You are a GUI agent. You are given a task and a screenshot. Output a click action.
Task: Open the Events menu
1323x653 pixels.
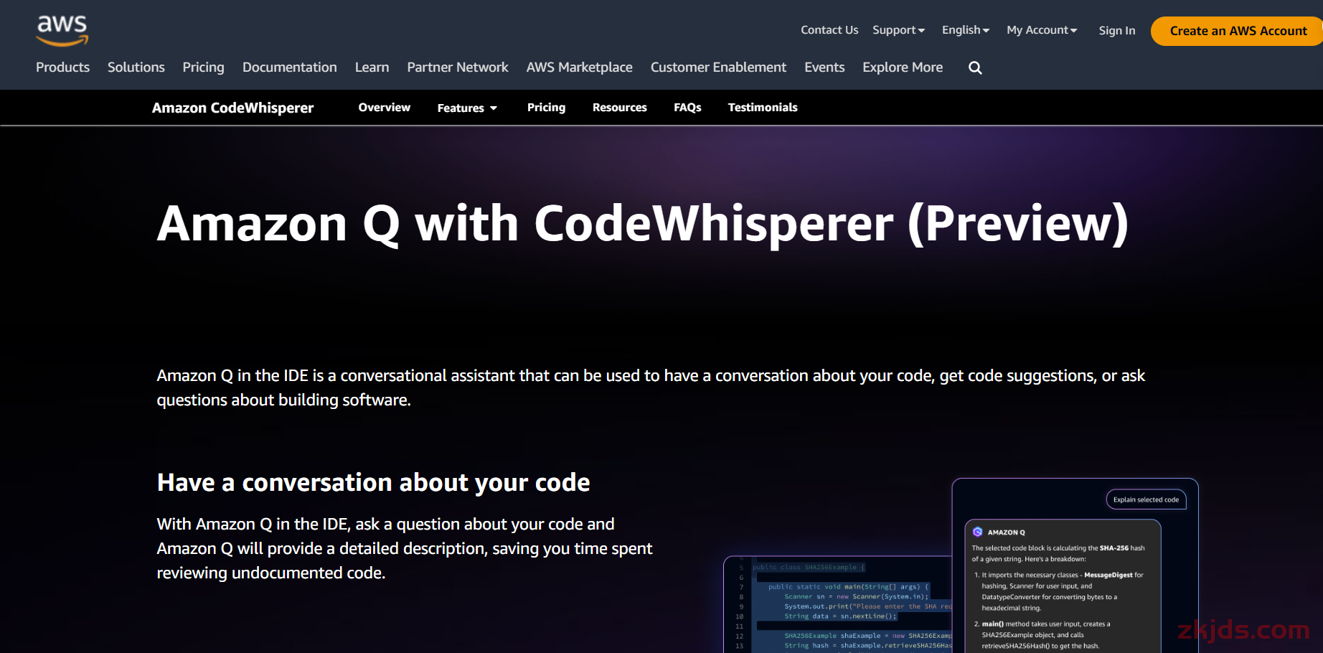pyautogui.click(x=824, y=67)
